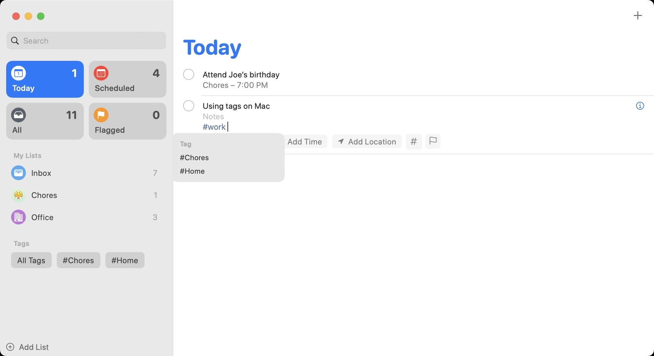Select #Home tag in sidebar filter
Image resolution: width=654 pixels, height=356 pixels.
coord(124,259)
